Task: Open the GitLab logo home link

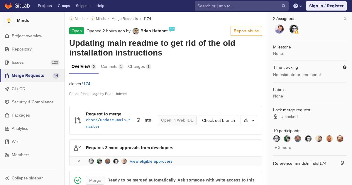Action: tap(17, 6)
